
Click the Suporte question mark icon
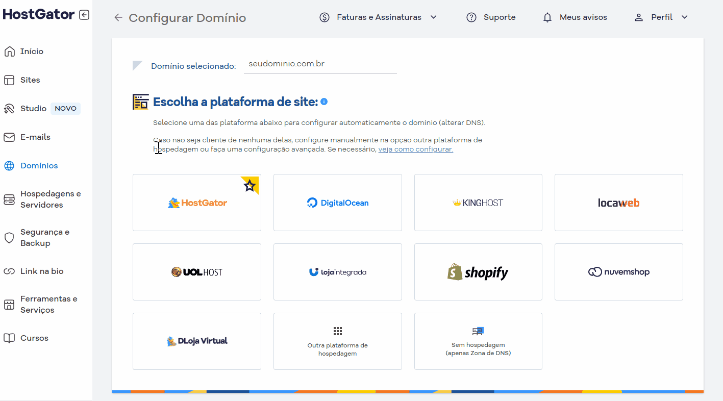(x=471, y=17)
